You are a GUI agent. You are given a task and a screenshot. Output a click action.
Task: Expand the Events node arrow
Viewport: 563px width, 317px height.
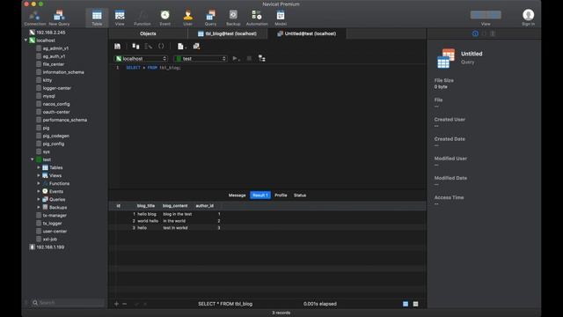(39, 191)
